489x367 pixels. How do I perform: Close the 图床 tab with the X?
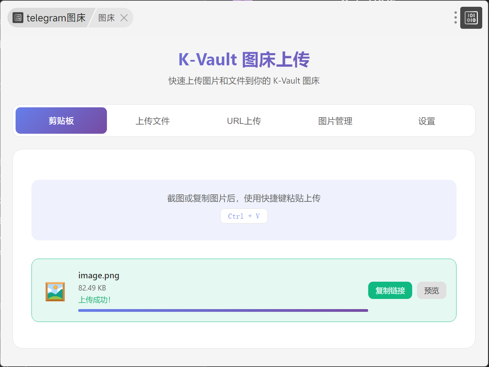click(x=124, y=18)
